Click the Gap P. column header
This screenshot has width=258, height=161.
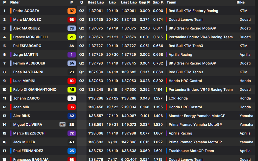[x=145, y=2]
